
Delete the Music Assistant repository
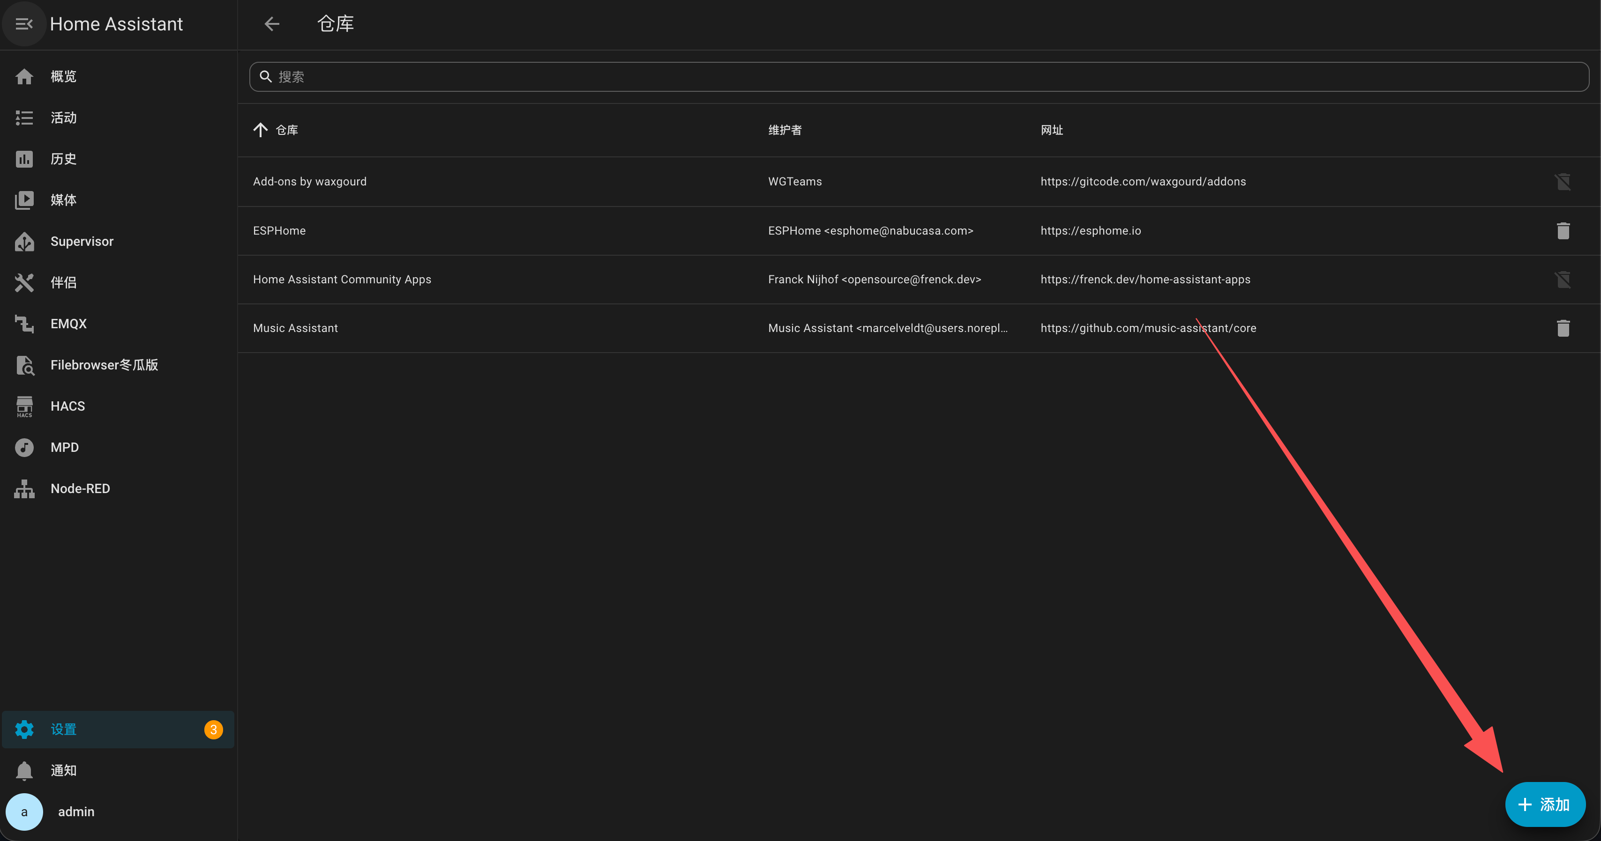coord(1563,328)
